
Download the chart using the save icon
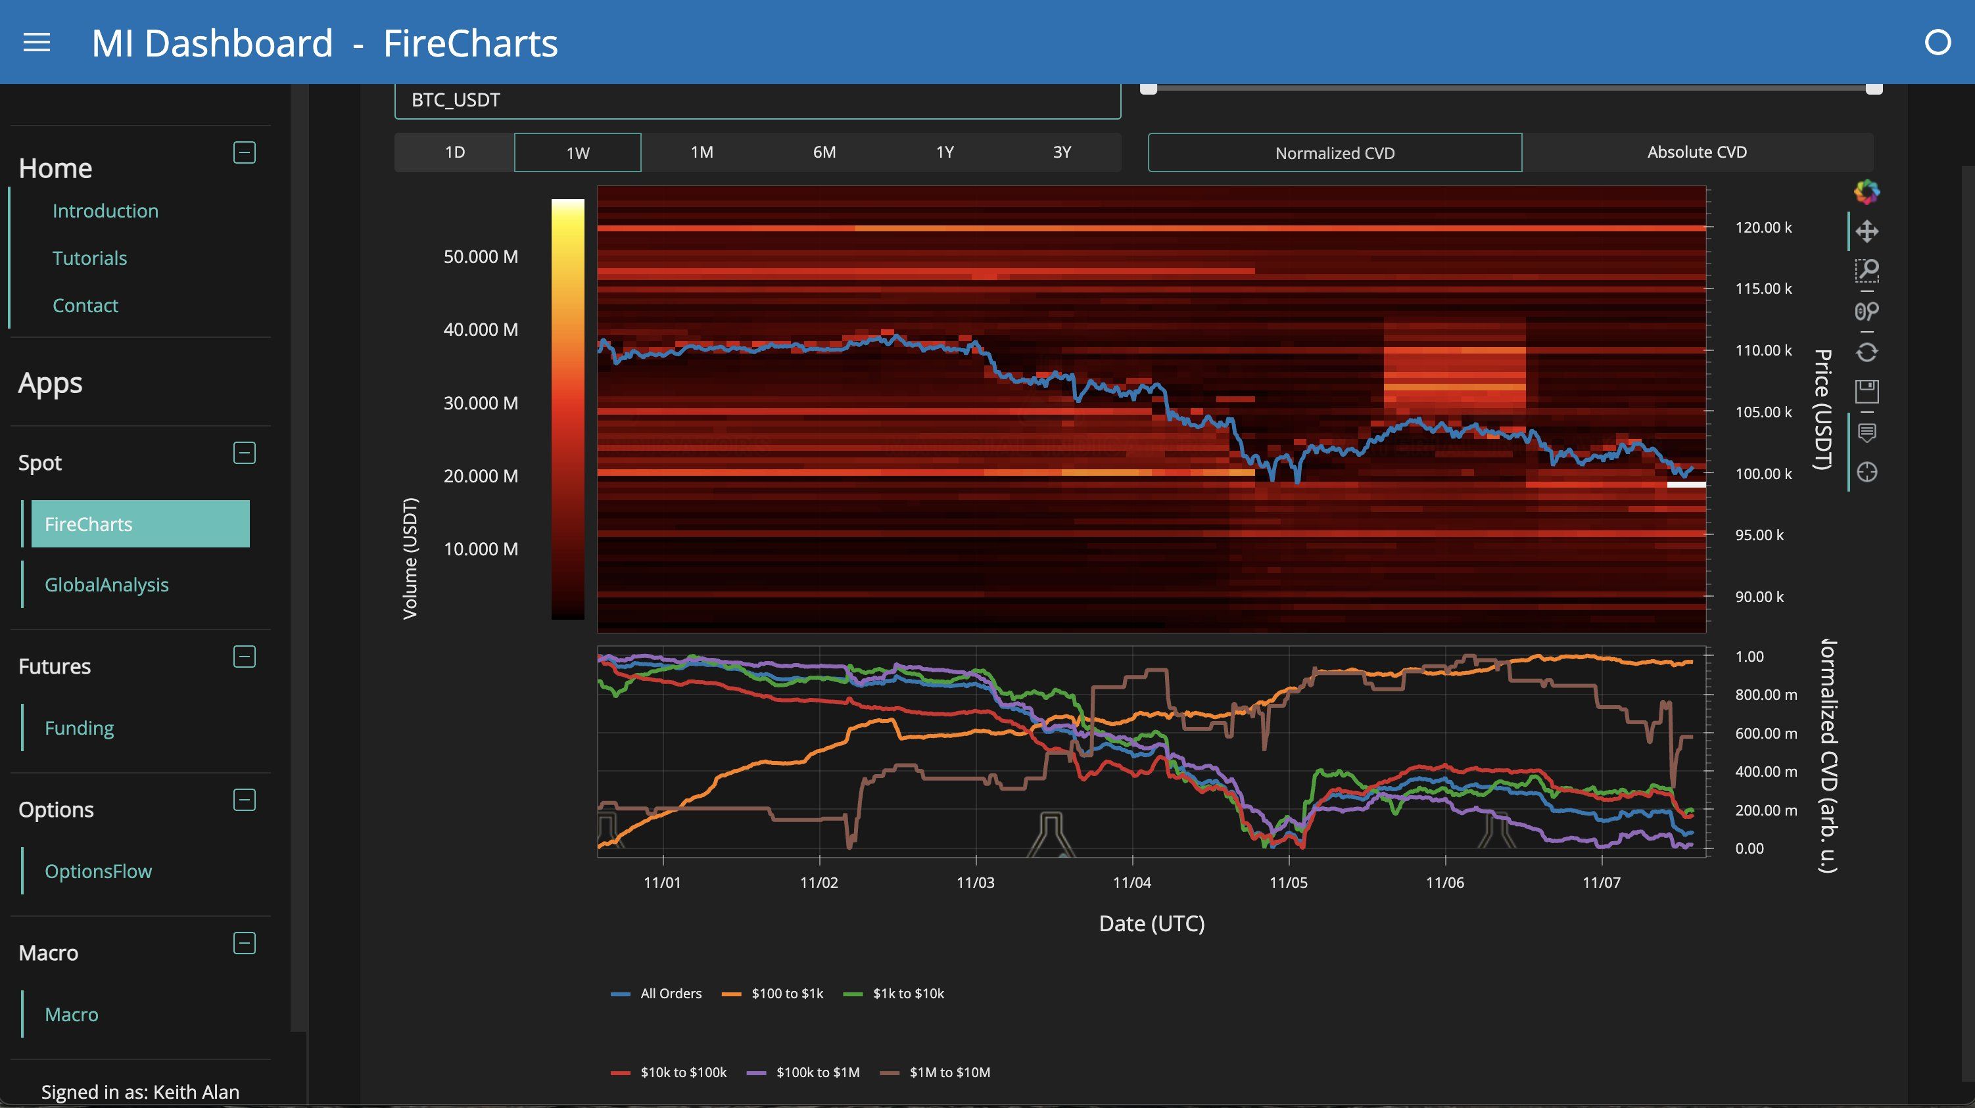[1868, 391]
